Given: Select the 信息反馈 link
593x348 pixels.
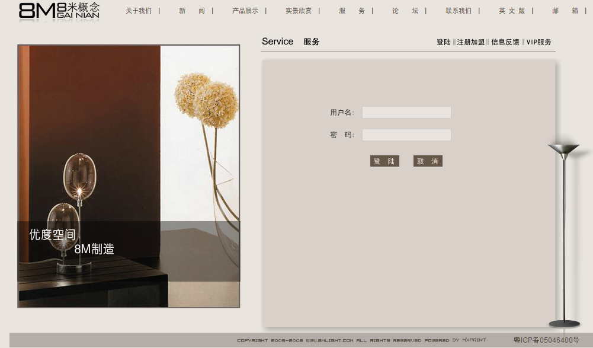Looking at the screenshot, I should pyautogui.click(x=505, y=42).
